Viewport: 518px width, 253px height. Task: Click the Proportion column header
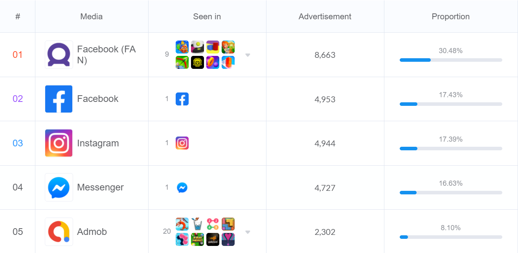click(450, 17)
